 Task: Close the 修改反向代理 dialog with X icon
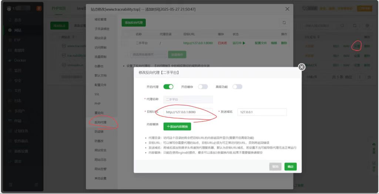(302, 67)
